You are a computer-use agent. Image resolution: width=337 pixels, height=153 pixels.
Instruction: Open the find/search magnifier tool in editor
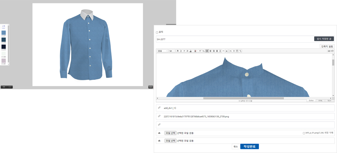(240, 51)
